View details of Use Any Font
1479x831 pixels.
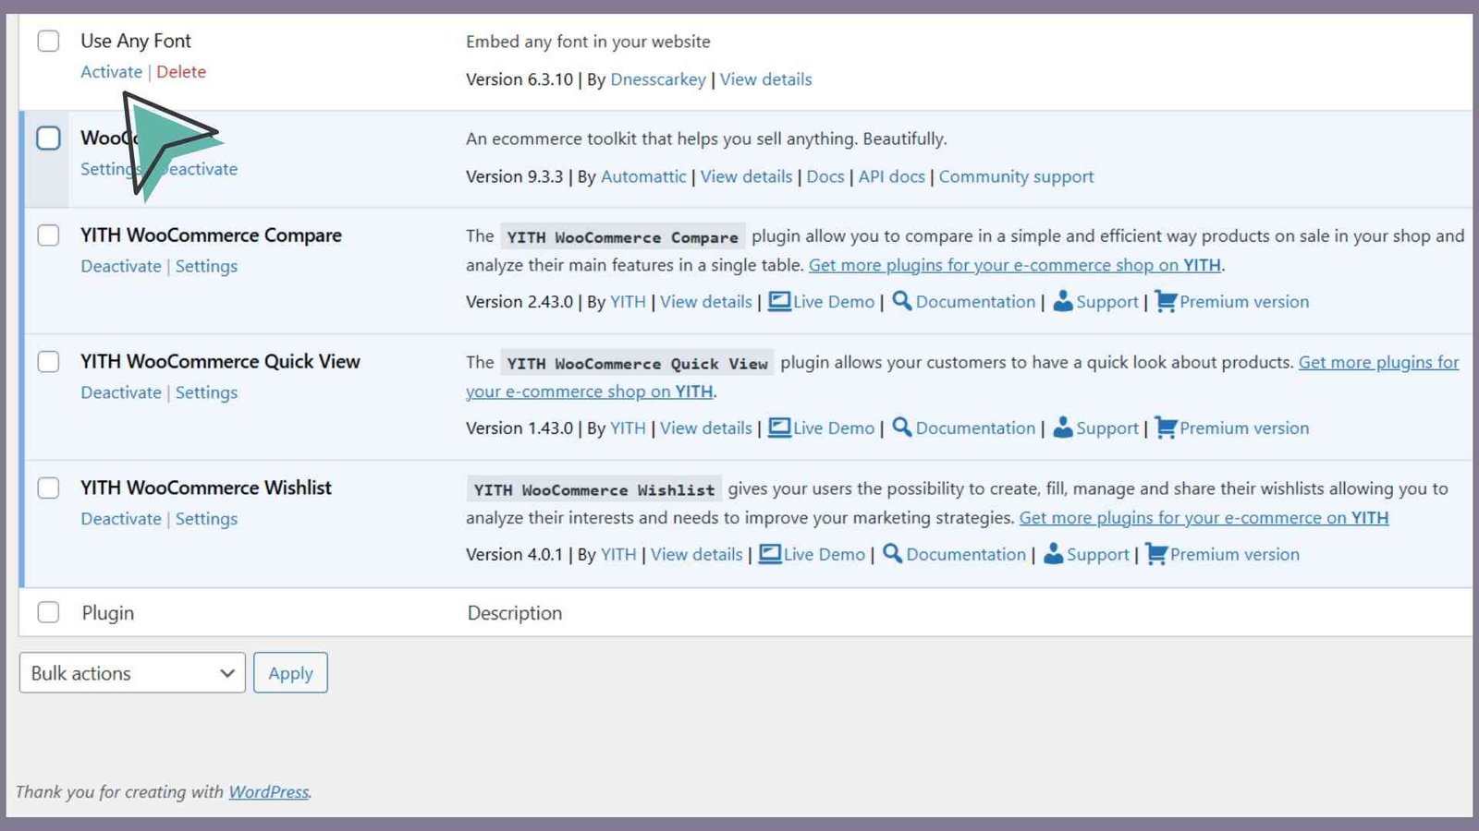(x=766, y=79)
